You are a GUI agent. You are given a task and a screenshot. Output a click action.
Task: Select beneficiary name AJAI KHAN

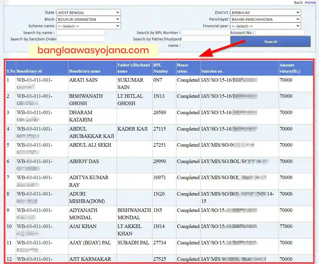point(83,226)
